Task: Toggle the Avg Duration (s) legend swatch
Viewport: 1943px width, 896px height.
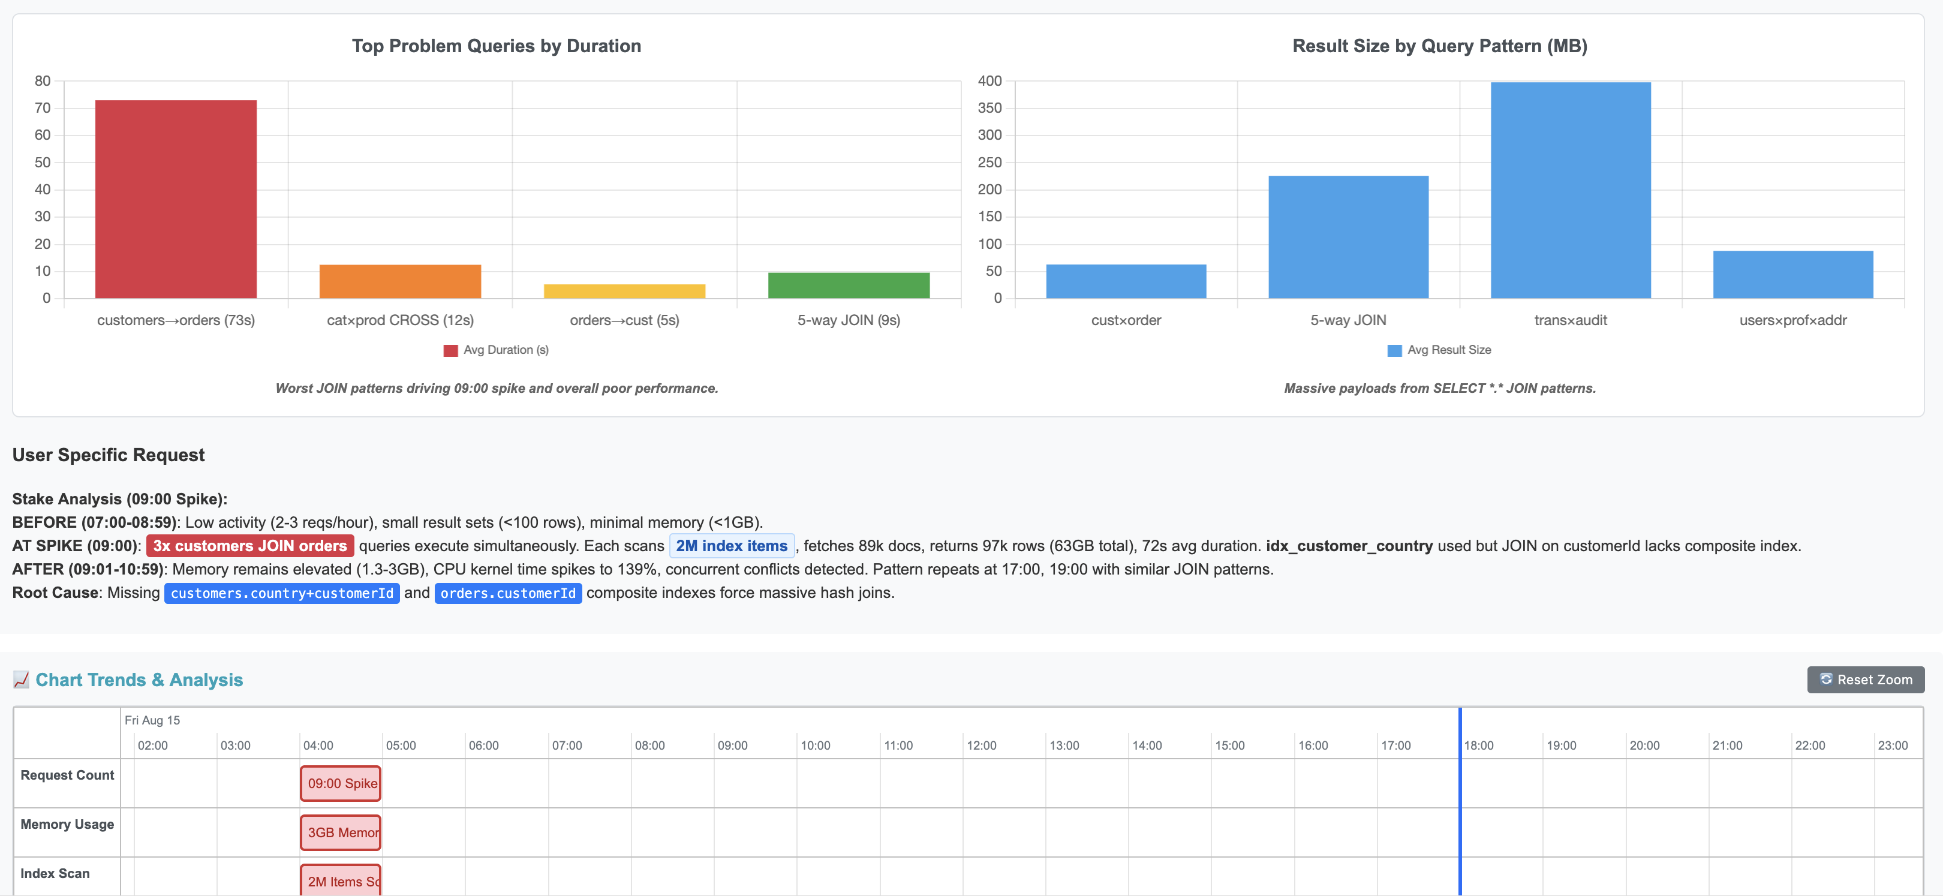Action: click(450, 350)
